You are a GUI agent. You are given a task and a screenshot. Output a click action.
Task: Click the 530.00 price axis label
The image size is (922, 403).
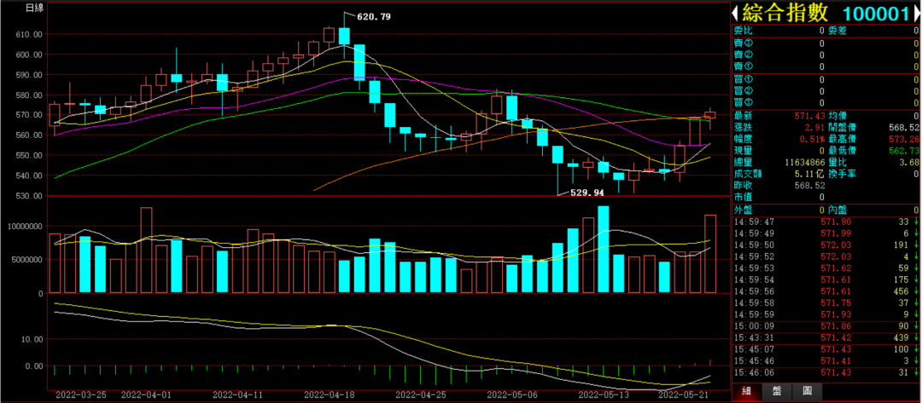click(29, 195)
